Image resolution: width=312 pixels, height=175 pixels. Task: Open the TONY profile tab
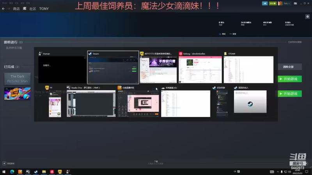(x=44, y=9)
